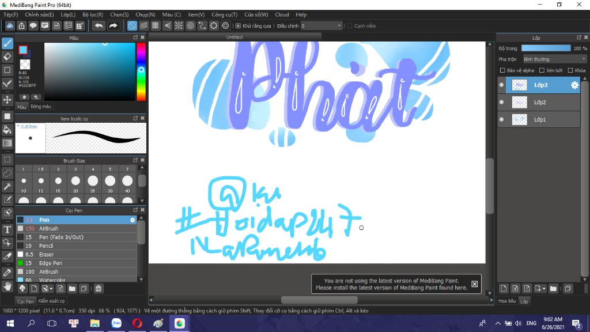Screen dimensions: 590x332
Task: Switch to the Hand pan tool
Action: coord(7,286)
